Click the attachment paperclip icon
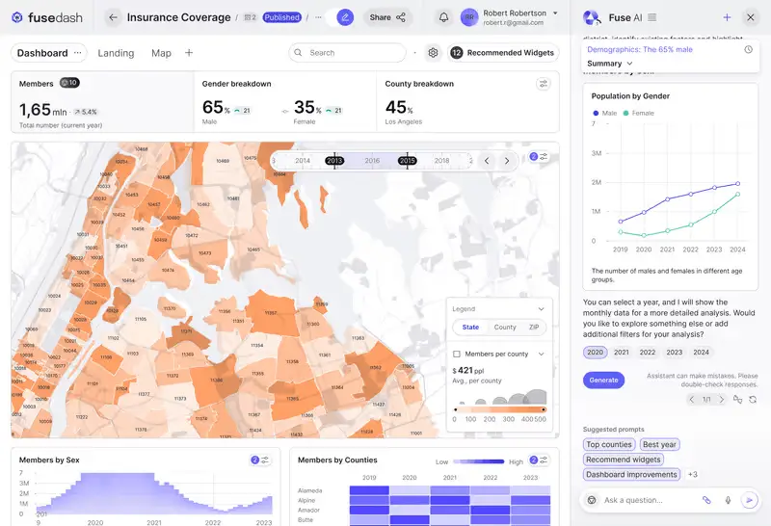This screenshot has width=771, height=526. click(x=706, y=500)
